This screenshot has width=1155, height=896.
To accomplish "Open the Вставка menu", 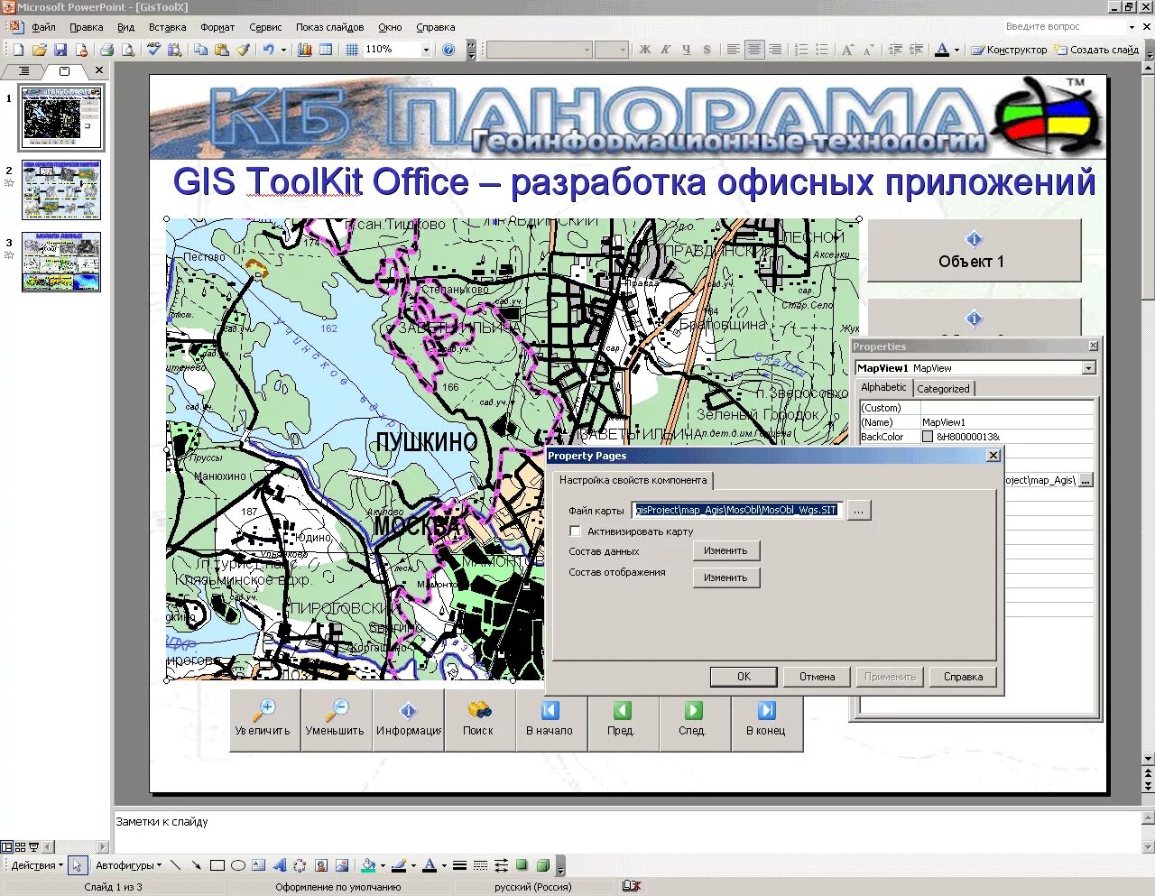I will click(167, 27).
